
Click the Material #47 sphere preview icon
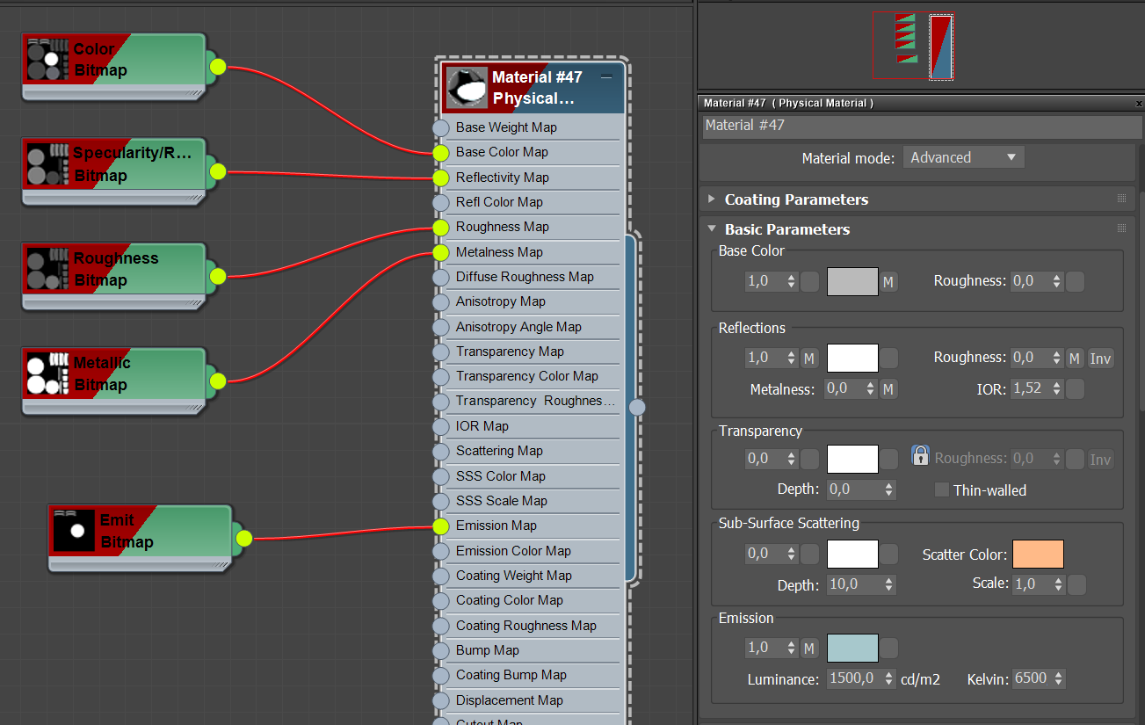(466, 87)
